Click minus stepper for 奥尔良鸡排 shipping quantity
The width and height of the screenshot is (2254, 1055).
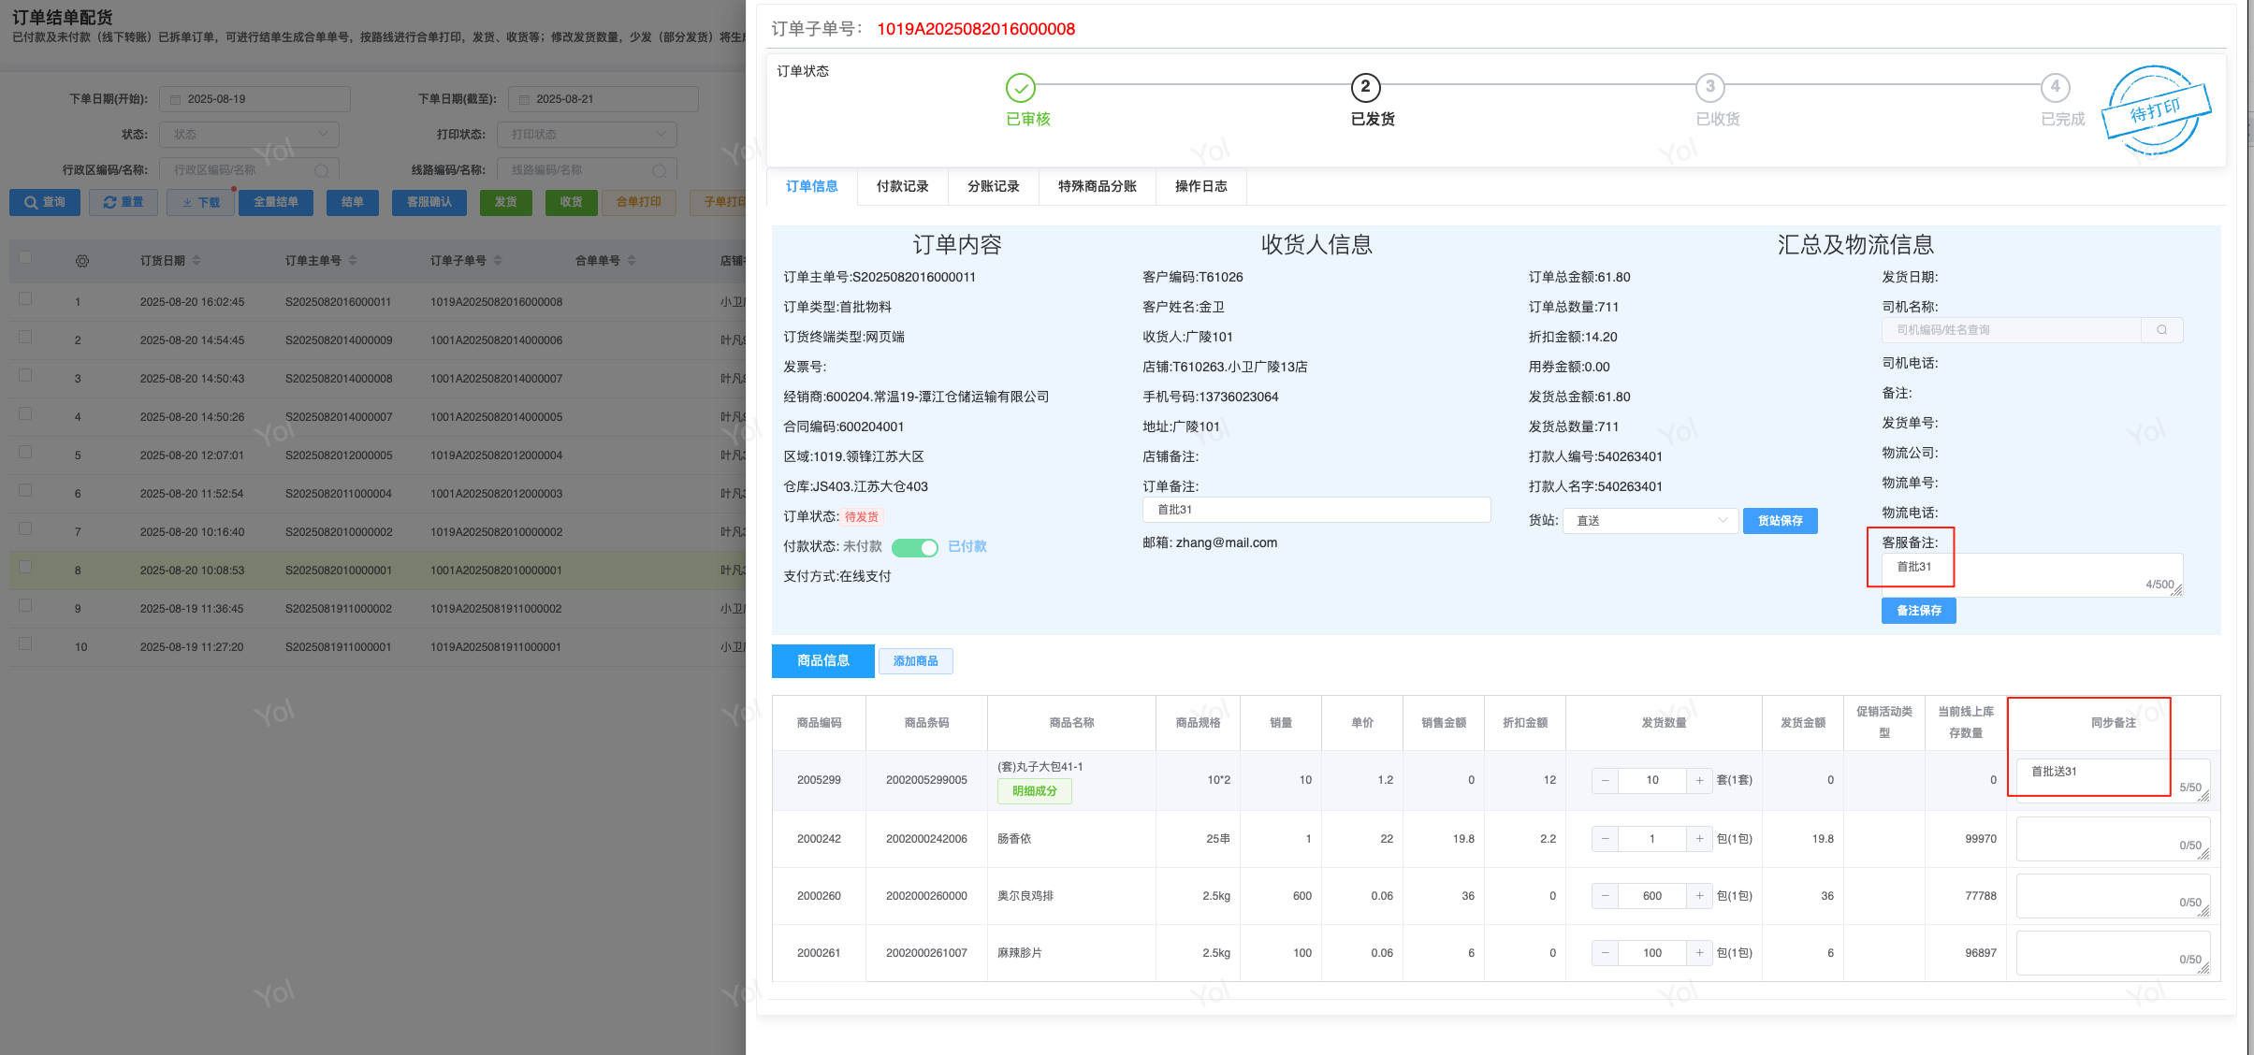click(x=1605, y=896)
